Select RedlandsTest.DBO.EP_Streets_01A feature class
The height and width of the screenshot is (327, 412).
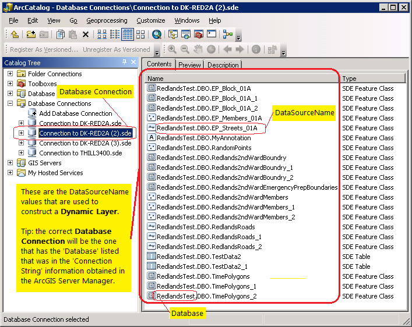[207, 128]
